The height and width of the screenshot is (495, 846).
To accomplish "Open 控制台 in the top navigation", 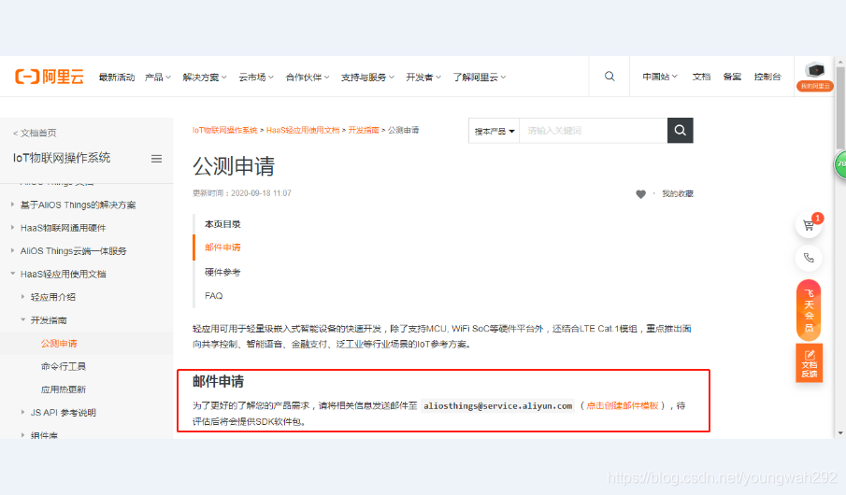I will click(x=767, y=77).
